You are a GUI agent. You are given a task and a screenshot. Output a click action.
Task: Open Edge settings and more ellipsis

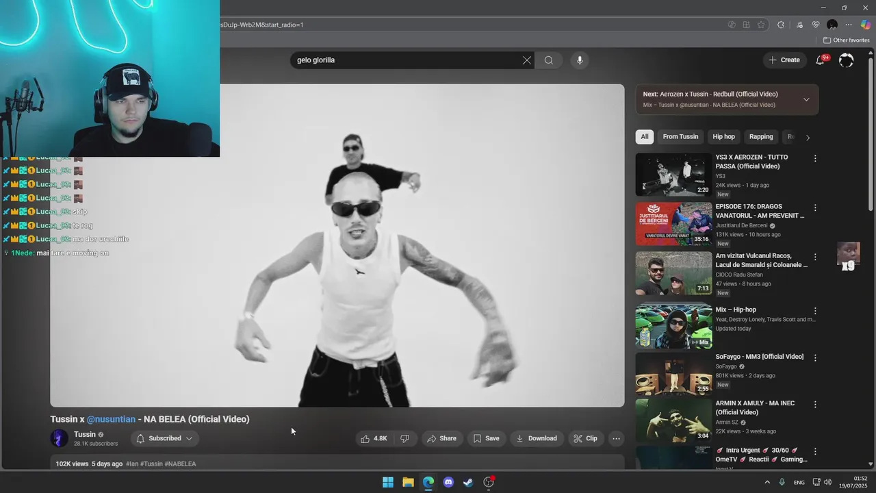click(x=849, y=25)
